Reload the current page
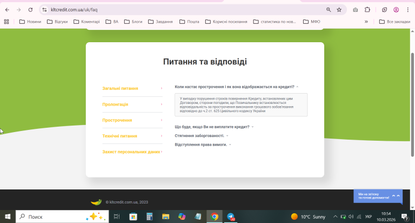 click(x=30, y=10)
